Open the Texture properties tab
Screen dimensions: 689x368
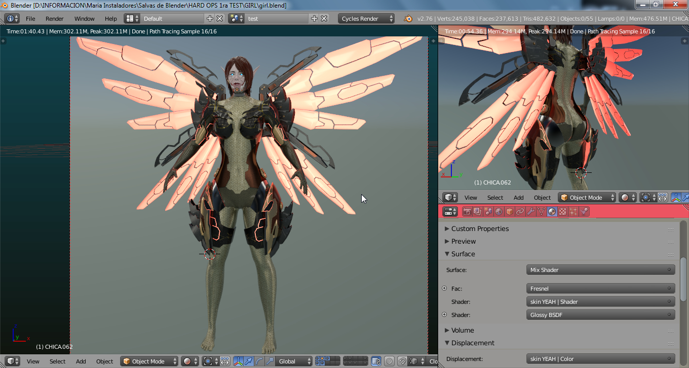pos(563,212)
